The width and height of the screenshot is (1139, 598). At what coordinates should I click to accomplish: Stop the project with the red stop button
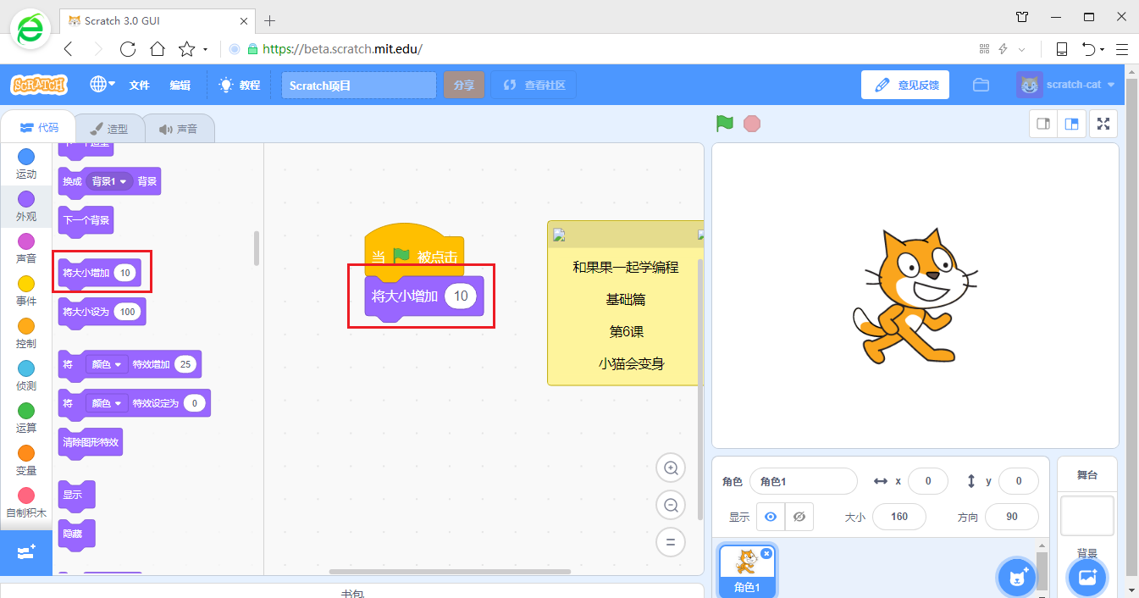tap(752, 124)
